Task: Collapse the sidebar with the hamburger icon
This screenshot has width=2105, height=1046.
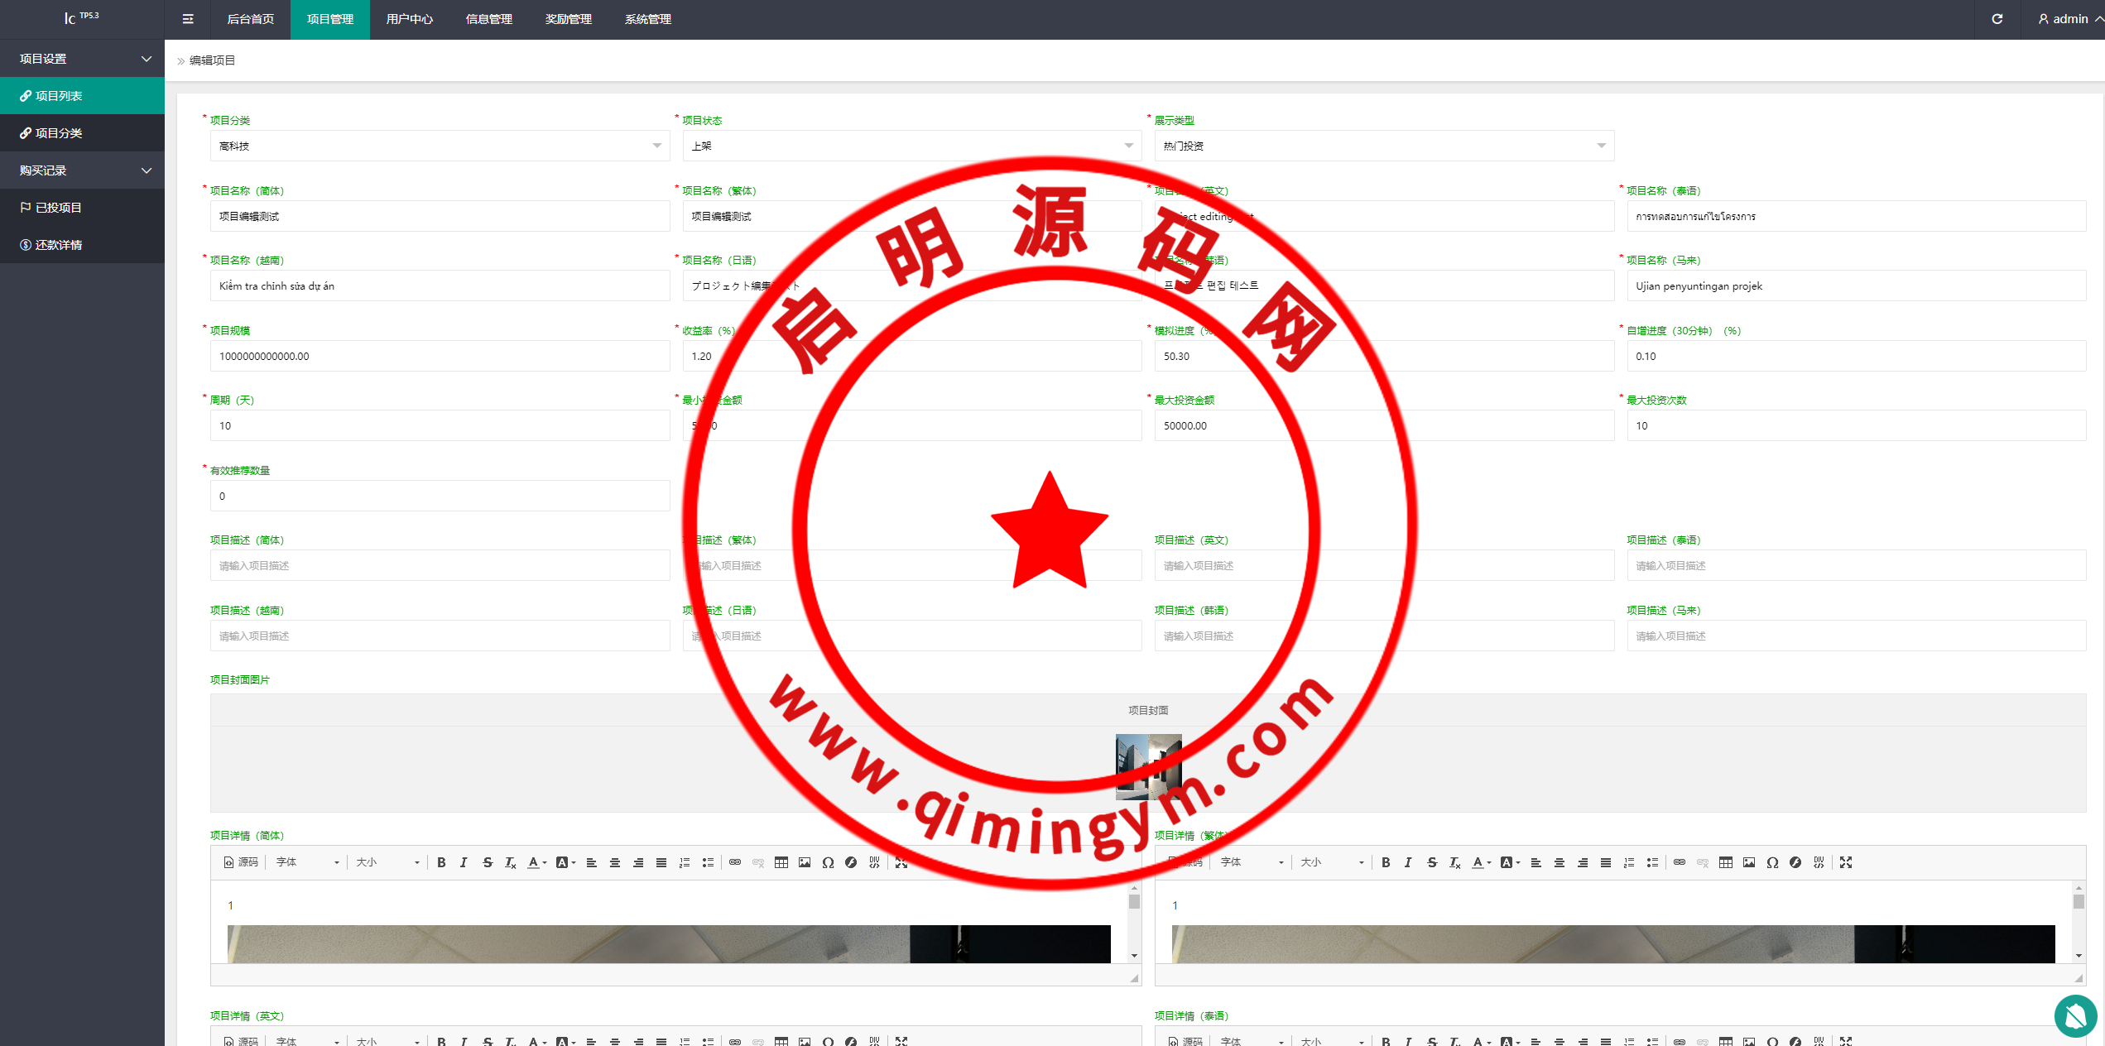Action: pos(188,19)
